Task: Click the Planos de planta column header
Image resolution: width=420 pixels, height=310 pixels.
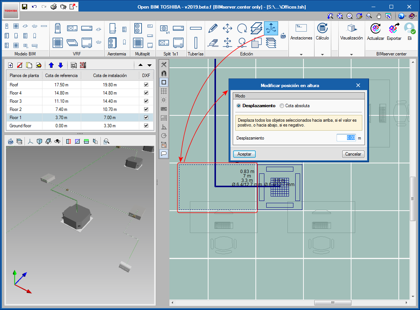Action: [24, 76]
